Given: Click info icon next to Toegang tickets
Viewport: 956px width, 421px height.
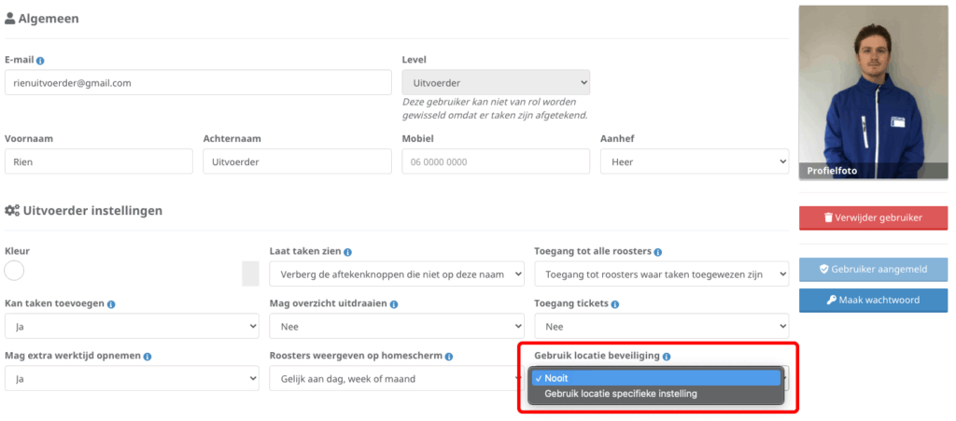Looking at the screenshot, I should pyautogui.click(x=616, y=304).
